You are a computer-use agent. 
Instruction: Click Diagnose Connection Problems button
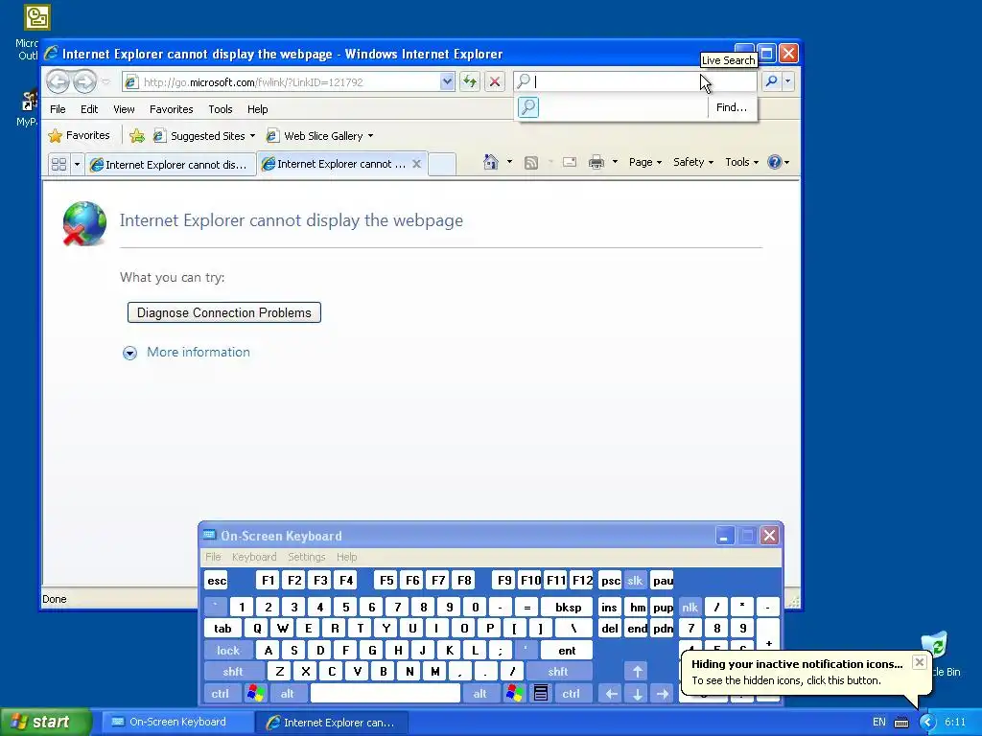(224, 313)
